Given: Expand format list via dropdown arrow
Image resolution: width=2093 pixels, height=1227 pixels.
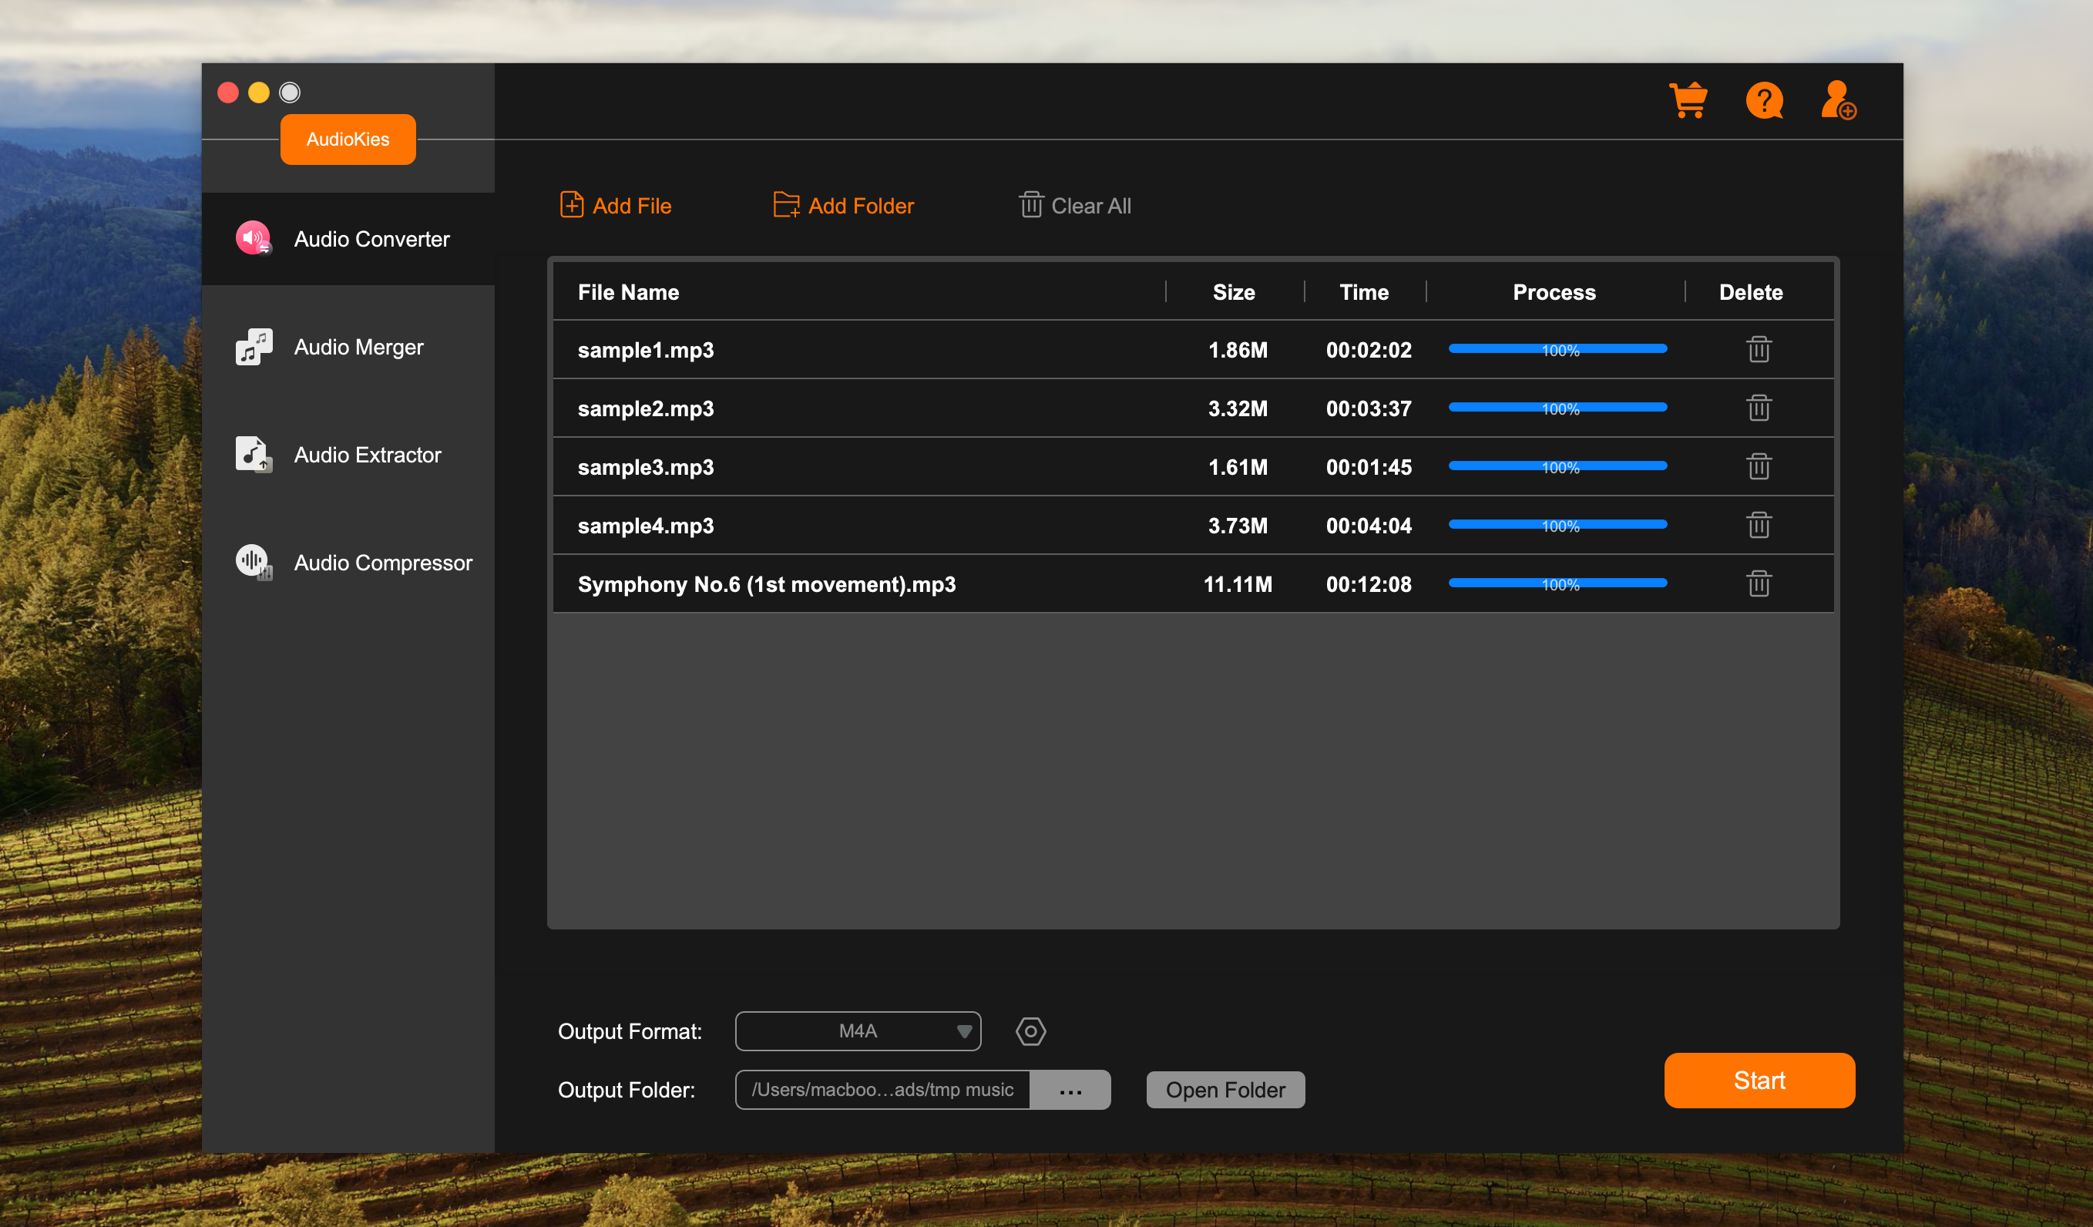Looking at the screenshot, I should (963, 1031).
